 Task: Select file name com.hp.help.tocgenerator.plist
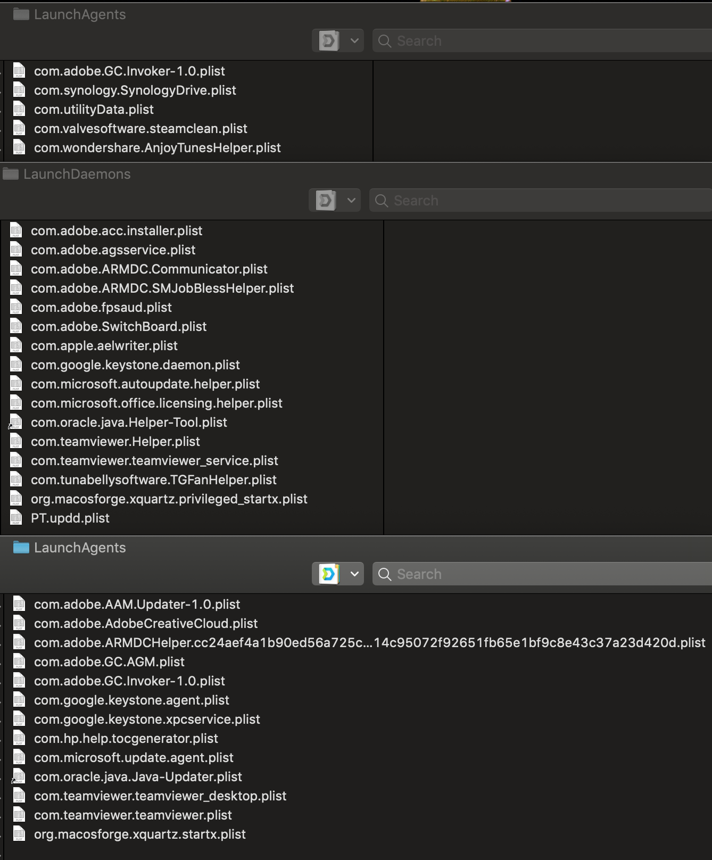click(126, 738)
